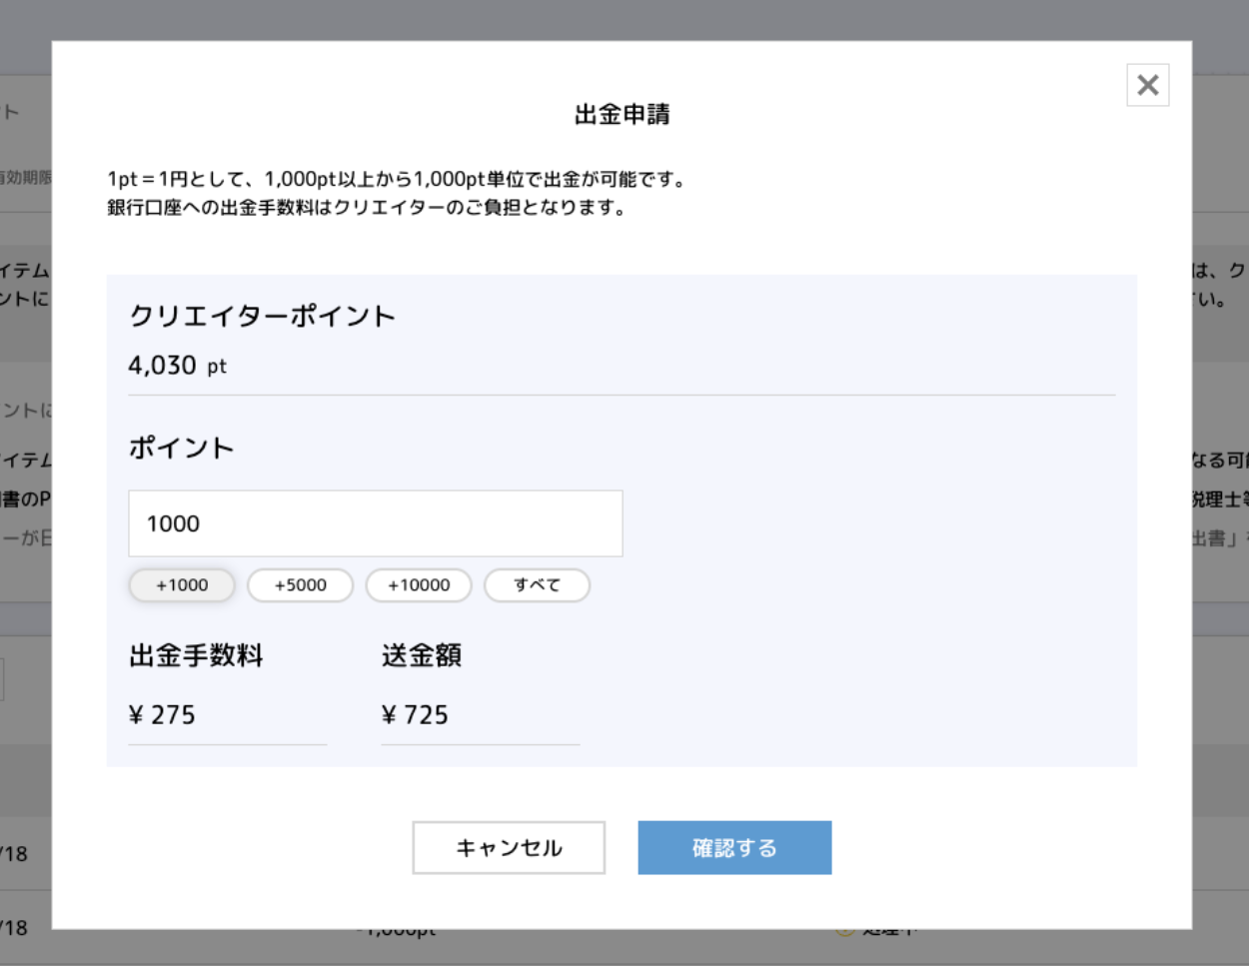Click the ¥ 725 transfer amount value
Image resolution: width=1249 pixels, height=966 pixels.
tap(415, 715)
